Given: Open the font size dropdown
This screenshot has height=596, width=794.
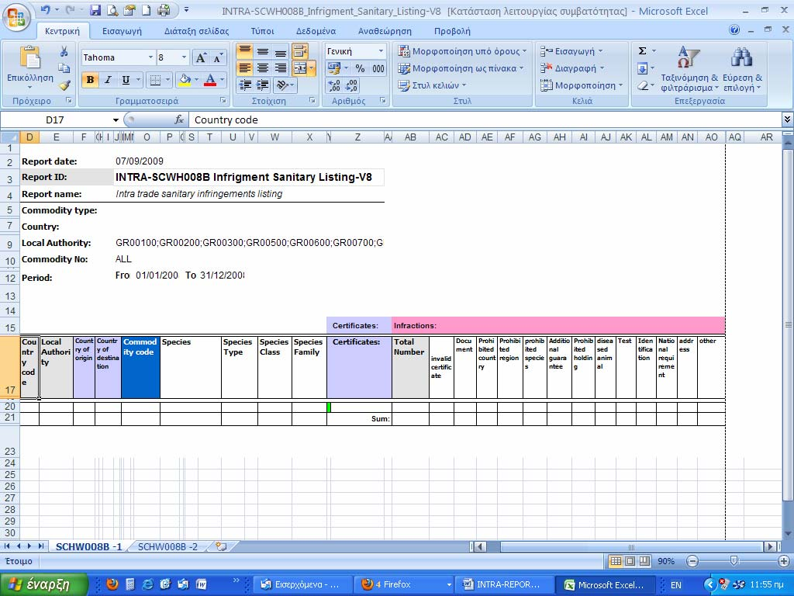Looking at the screenshot, I should pyautogui.click(x=185, y=57).
